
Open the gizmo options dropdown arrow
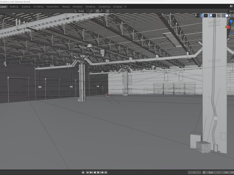click(206, 16)
